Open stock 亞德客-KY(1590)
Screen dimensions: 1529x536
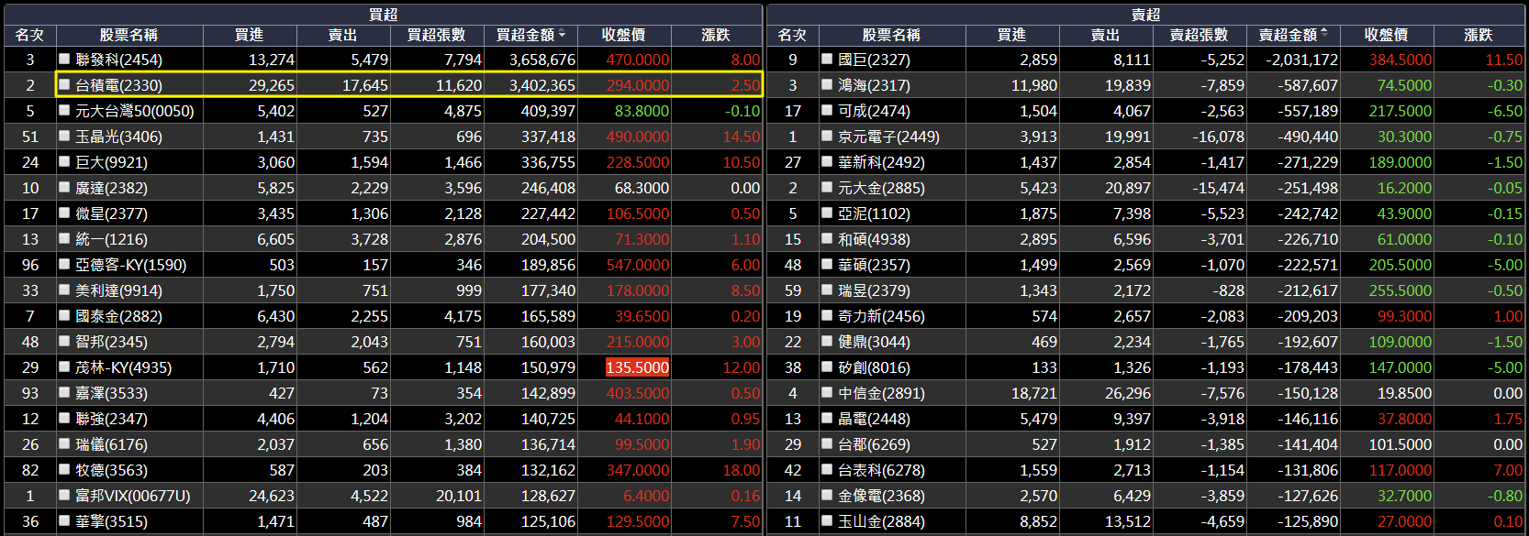(x=130, y=265)
